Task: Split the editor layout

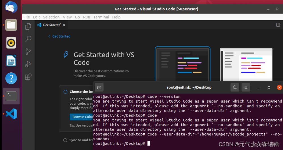Action: click(278, 25)
